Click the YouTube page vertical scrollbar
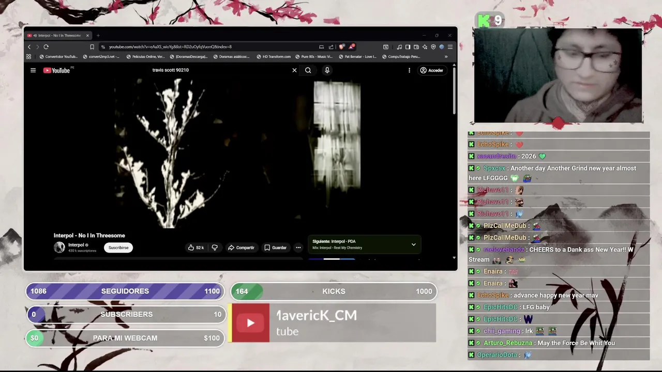Image resolution: width=662 pixels, height=372 pixels. 454,90
